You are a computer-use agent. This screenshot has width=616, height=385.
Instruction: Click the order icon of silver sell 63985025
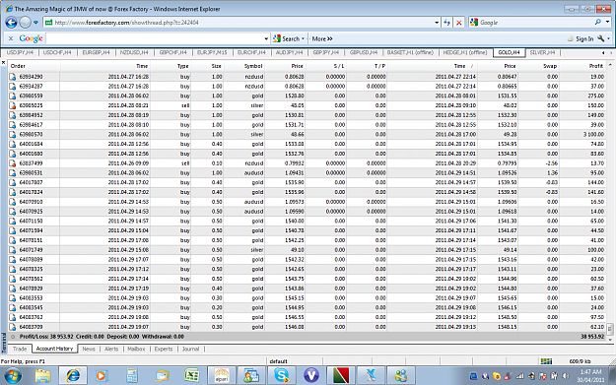[x=13, y=105]
